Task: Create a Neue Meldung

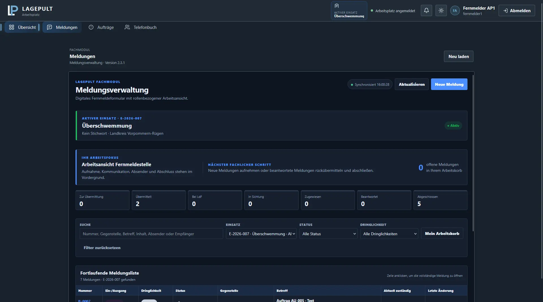Action: click(449, 84)
